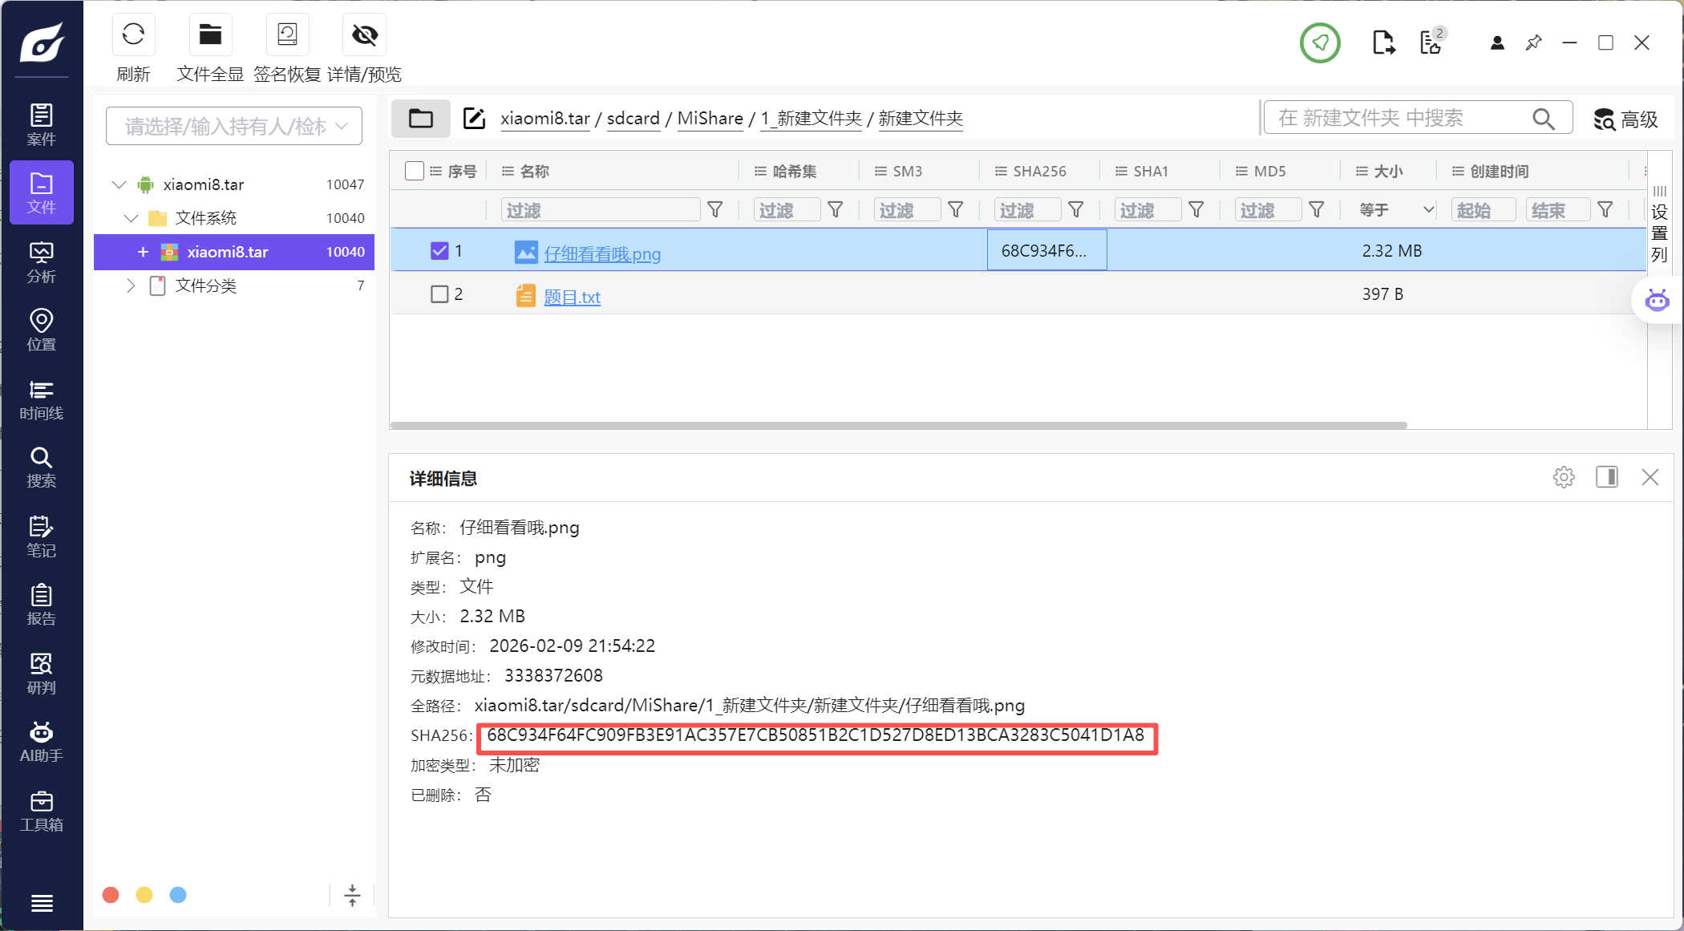The height and width of the screenshot is (931, 1684).
Task: Click the 高级 advanced search button
Action: pyautogui.click(x=1625, y=119)
